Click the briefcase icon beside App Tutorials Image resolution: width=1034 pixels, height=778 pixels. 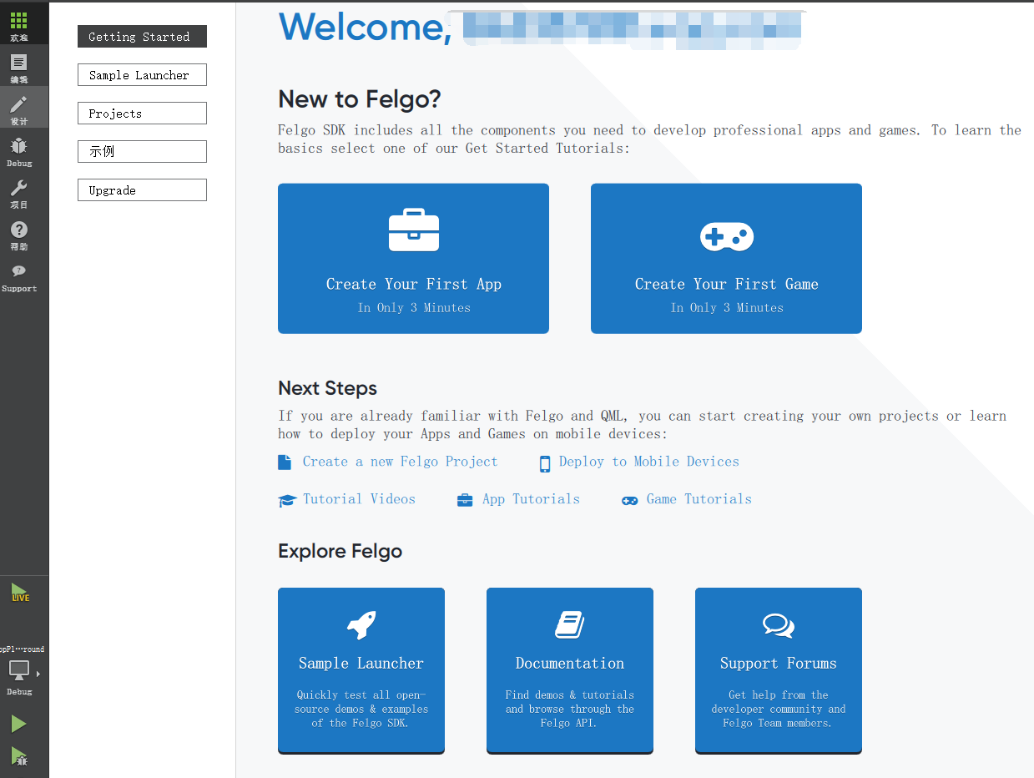click(x=465, y=500)
